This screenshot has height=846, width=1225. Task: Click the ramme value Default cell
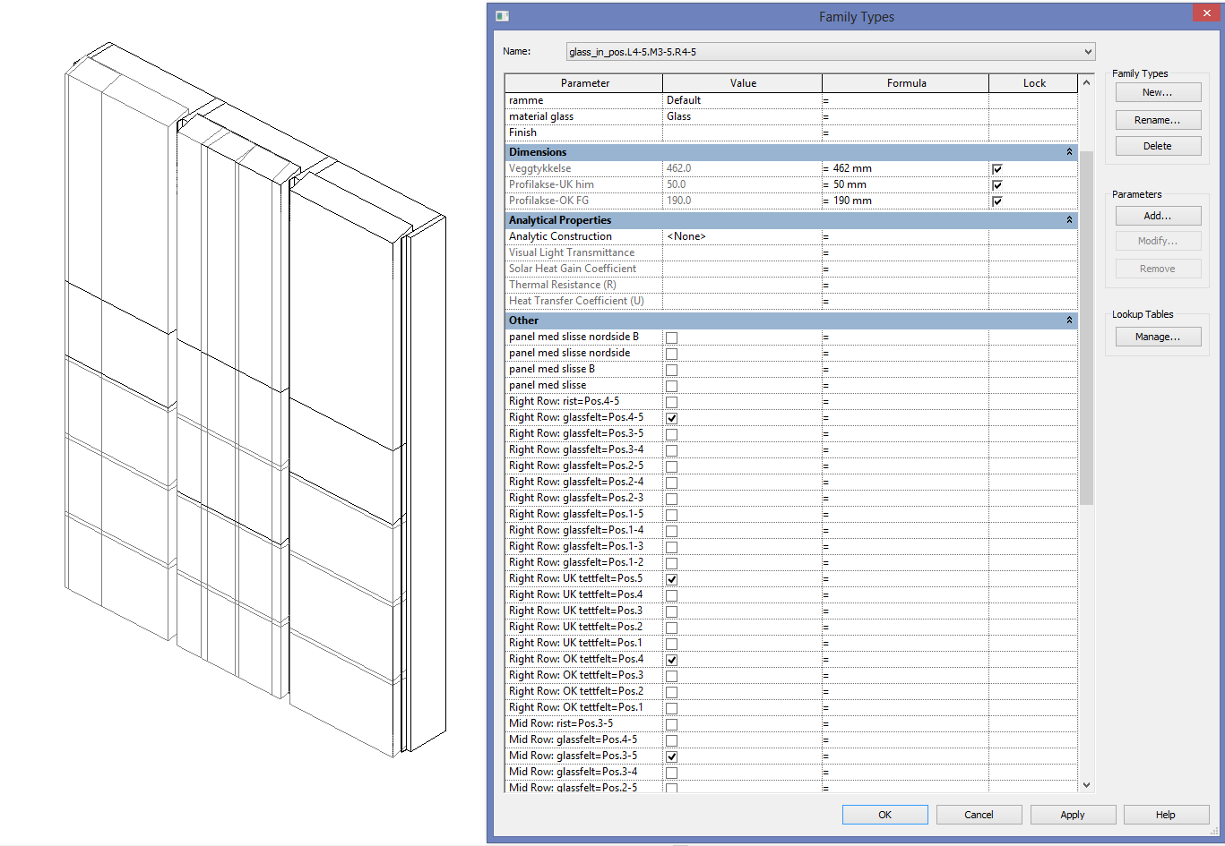[742, 100]
